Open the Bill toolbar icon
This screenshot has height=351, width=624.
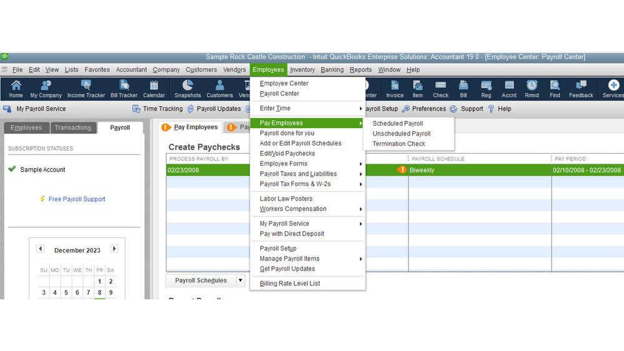(x=463, y=89)
